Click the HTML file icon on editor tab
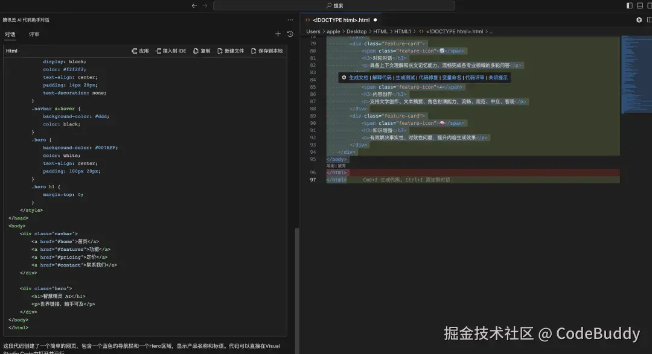Viewport: 652px width, 354px height. coord(308,20)
